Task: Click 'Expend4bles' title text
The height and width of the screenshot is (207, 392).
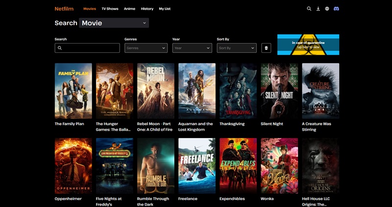Action: 232,199
